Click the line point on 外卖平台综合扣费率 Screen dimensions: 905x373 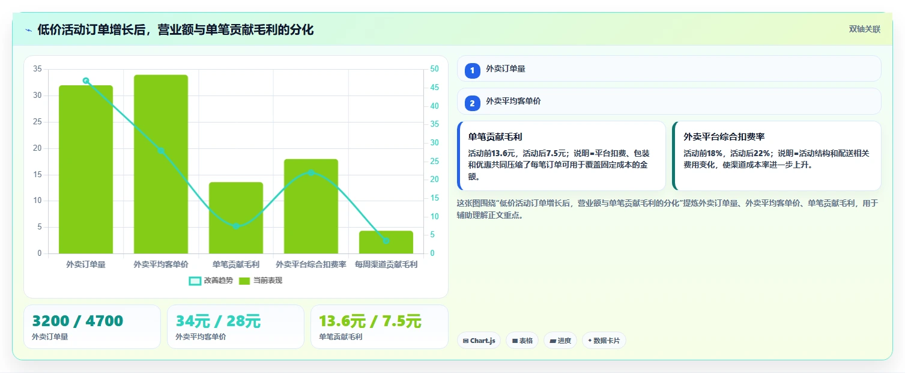coord(311,172)
